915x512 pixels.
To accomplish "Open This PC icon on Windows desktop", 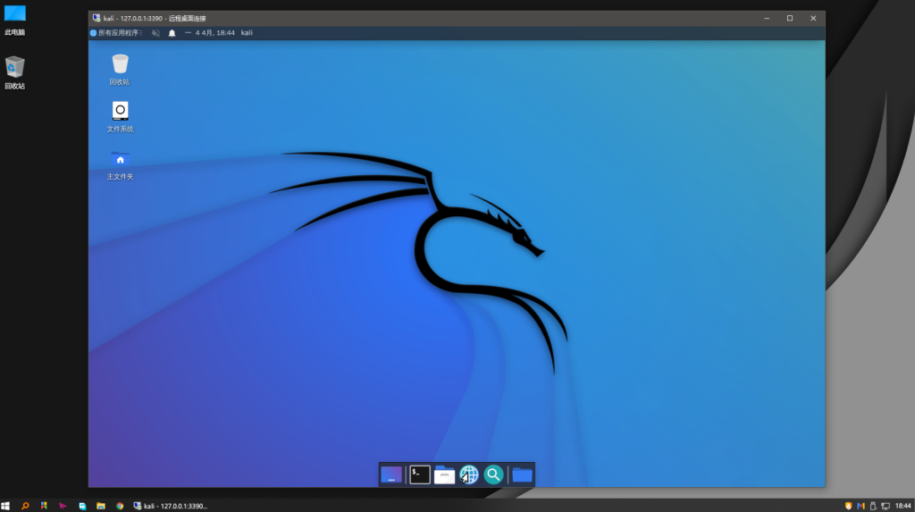I will point(15,14).
